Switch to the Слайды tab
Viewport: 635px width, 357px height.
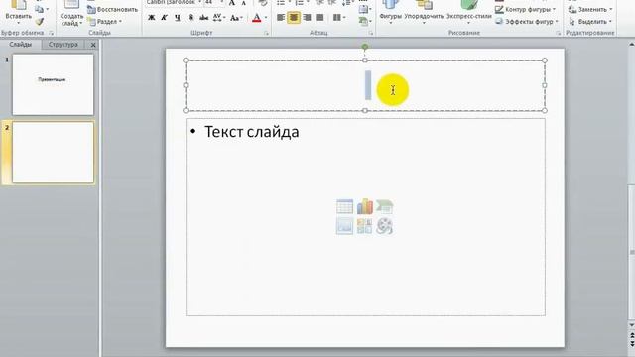pyautogui.click(x=21, y=45)
